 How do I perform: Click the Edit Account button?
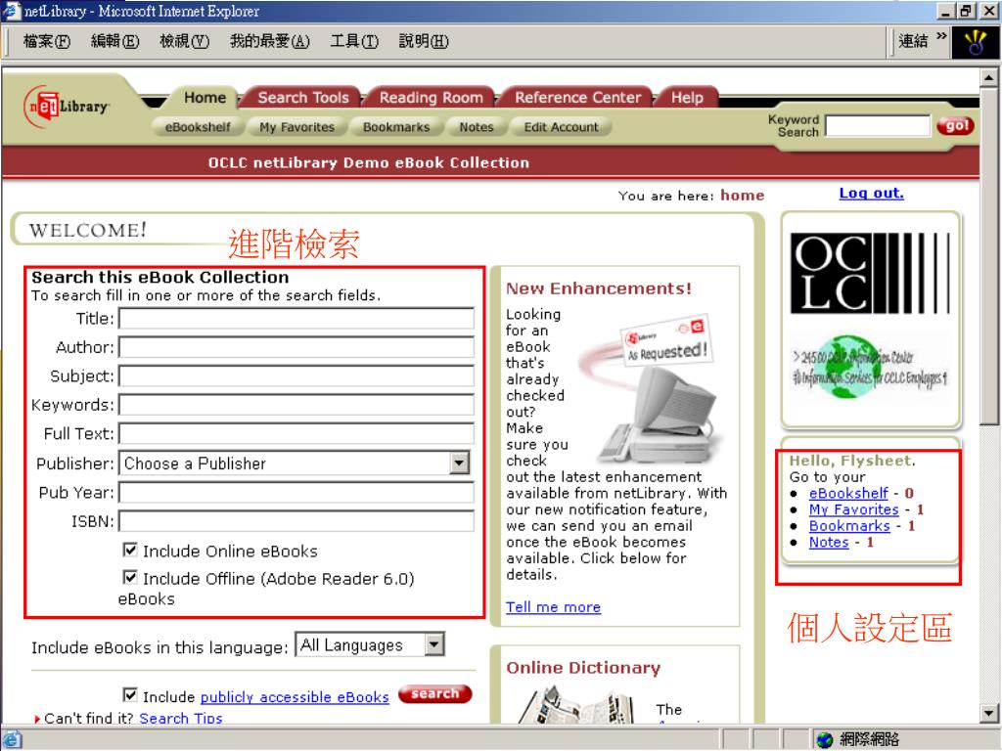click(x=561, y=127)
